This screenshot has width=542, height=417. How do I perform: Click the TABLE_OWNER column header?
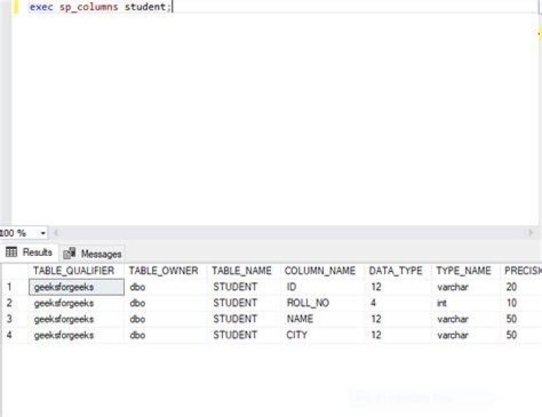pos(165,271)
